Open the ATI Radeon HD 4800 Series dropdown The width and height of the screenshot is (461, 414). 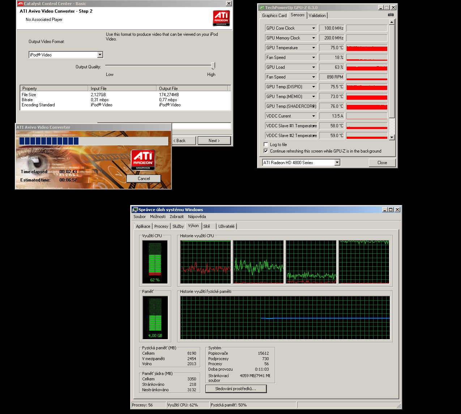pyautogui.click(x=337, y=163)
